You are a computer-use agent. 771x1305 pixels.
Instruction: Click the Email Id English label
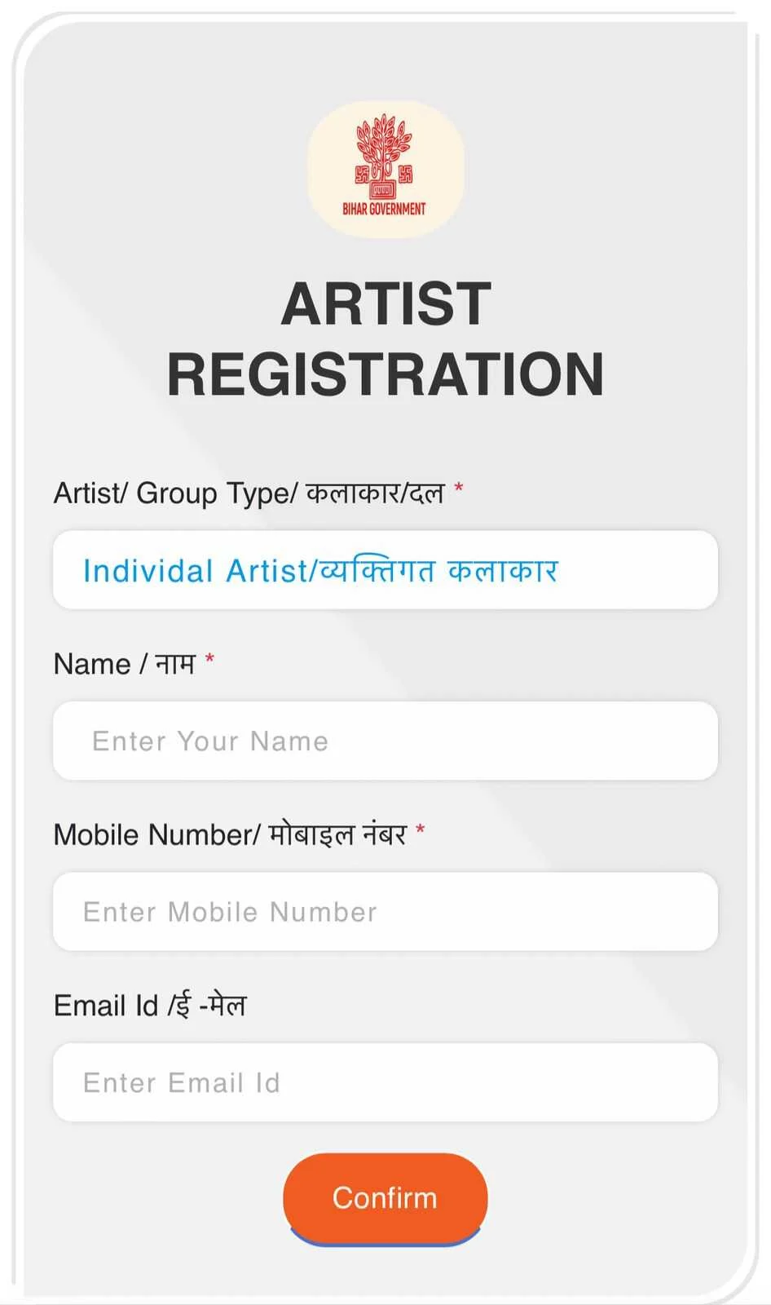click(106, 1006)
